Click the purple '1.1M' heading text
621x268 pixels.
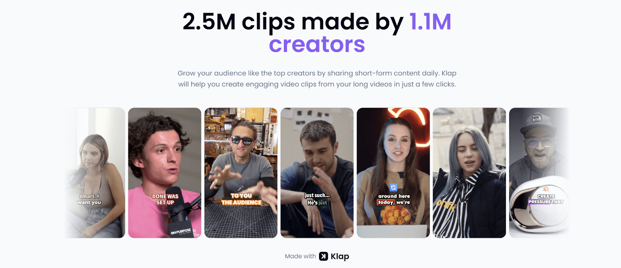click(x=430, y=22)
